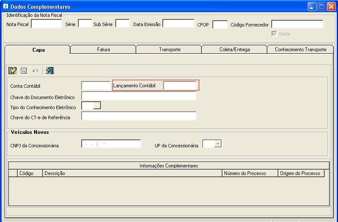
Task: Click the Nota Fiscal input field
Action: [x=46, y=24]
